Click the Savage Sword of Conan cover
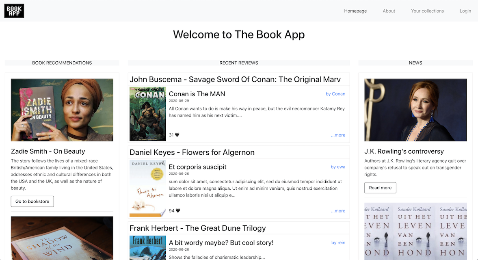The width and height of the screenshot is (478, 260). tap(147, 114)
